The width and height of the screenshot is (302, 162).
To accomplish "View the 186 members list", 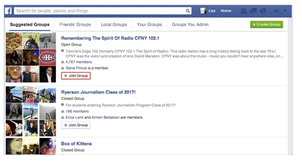I will [x=77, y=111].
